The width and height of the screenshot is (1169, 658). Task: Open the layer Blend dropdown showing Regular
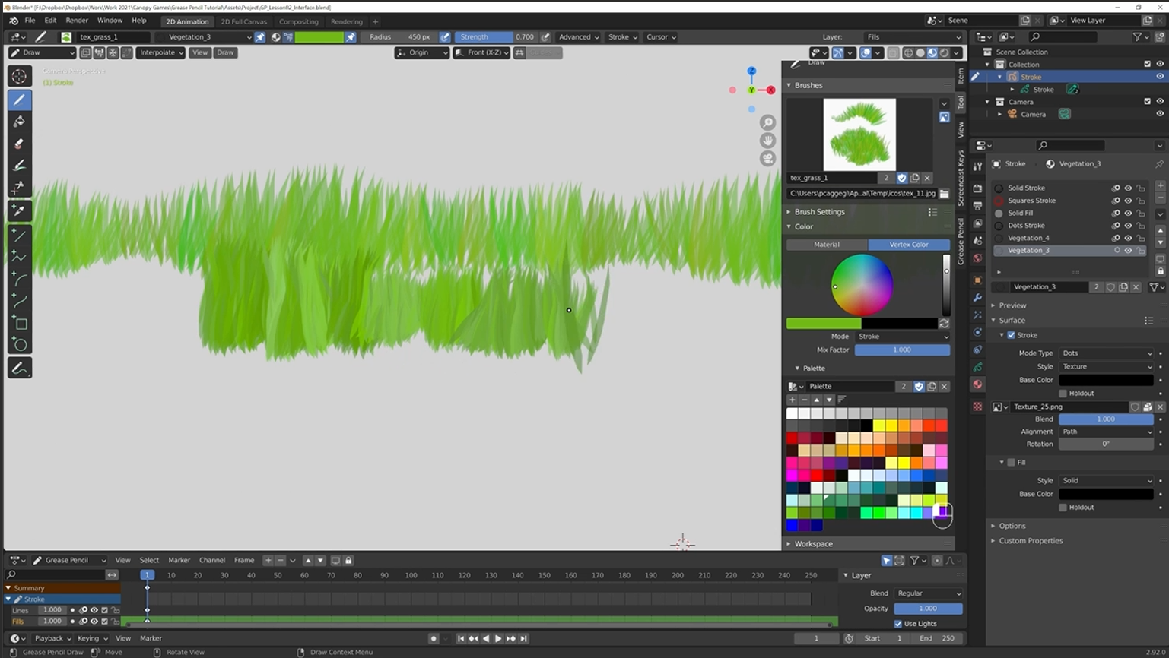(x=928, y=593)
